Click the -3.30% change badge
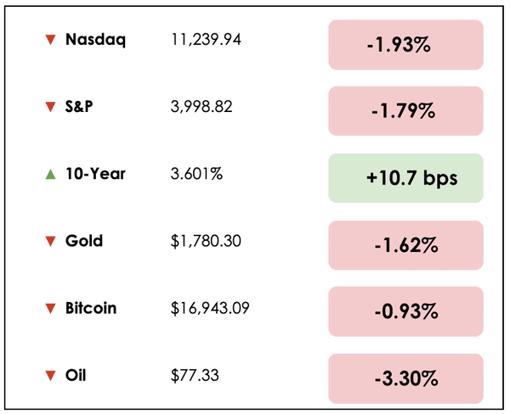Screen dimensions: 510x414 (x=405, y=379)
